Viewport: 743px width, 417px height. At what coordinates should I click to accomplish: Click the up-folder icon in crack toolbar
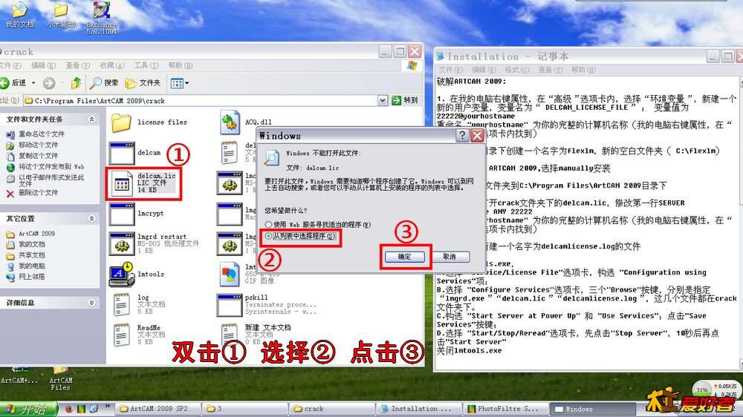tap(76, 83)
